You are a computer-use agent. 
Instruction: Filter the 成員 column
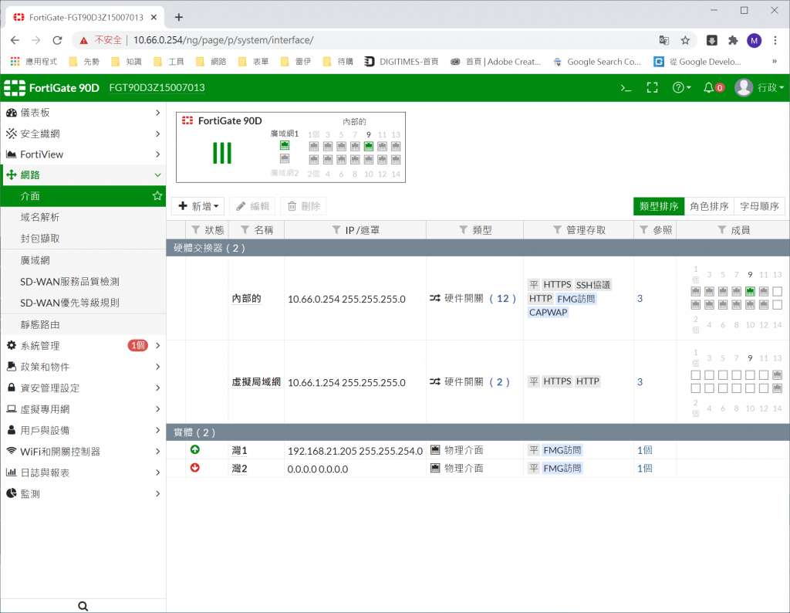(x=722, y=230)
